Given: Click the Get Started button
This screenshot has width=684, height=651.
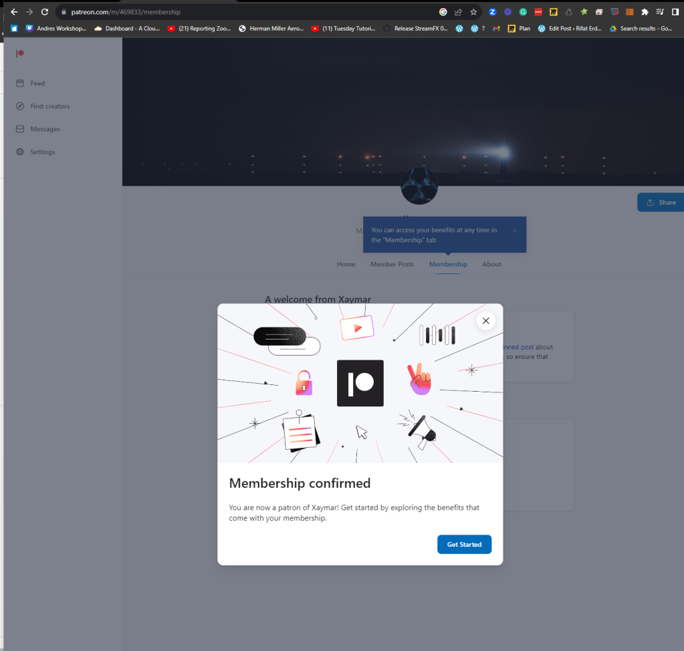Looking at the screenshot, I should pyautogui.click(x=464, y=544).
